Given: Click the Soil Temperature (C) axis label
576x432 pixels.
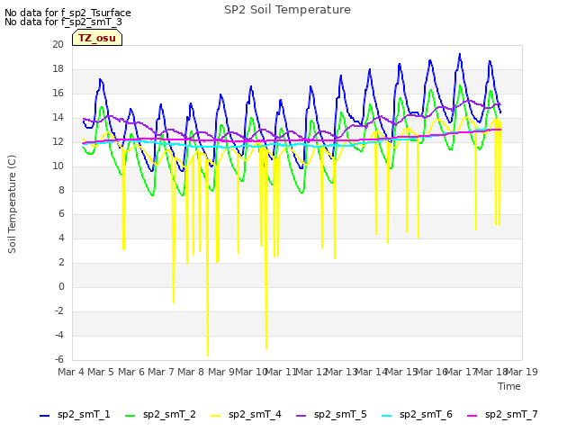Looking at the screenshot, I should click(x=12, y=204).
